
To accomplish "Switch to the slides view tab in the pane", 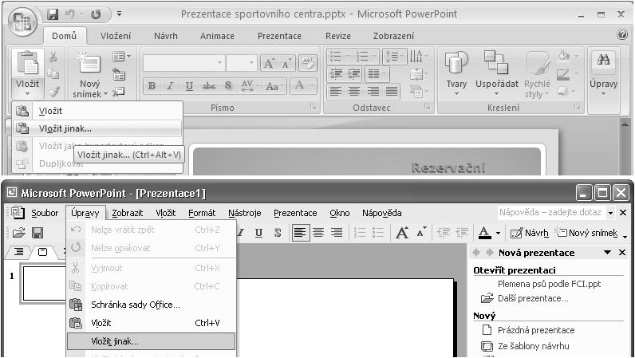I will pos(42,252).
